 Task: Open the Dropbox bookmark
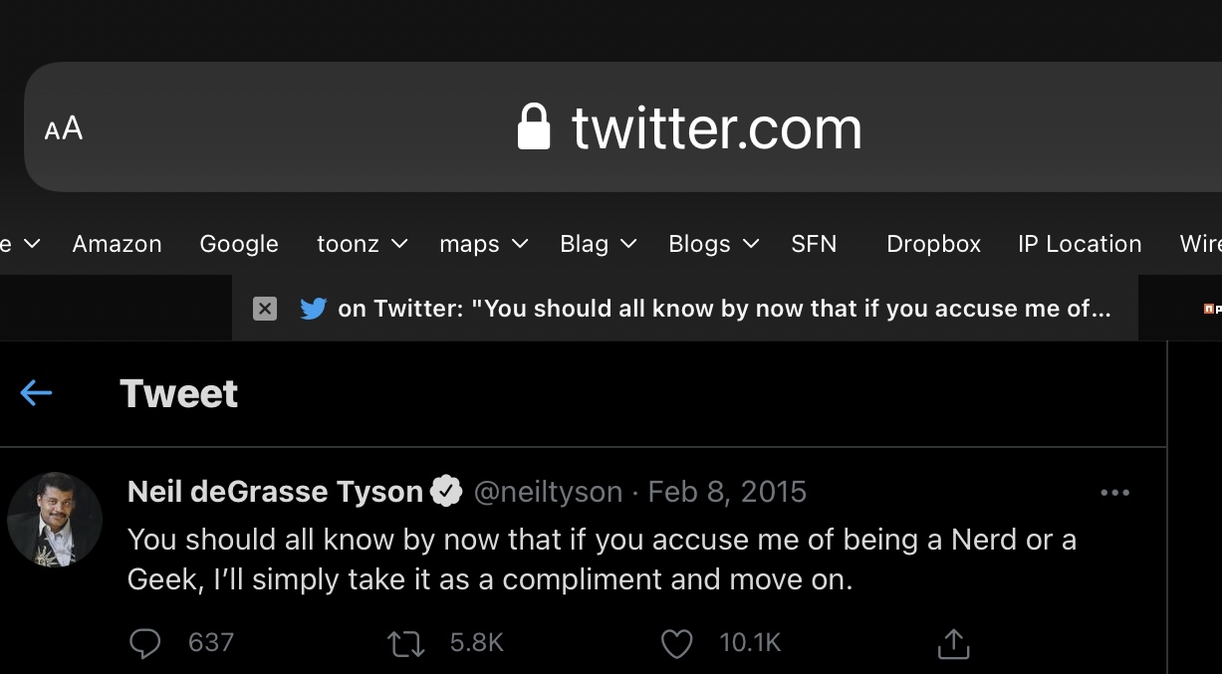(933, 244)
